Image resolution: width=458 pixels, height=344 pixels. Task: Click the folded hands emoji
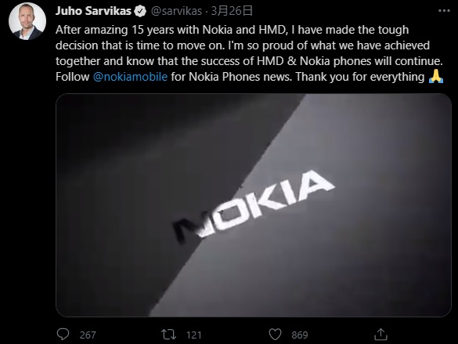[x=436, y=77]
